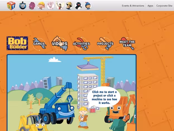Open the Videos saw menu item
Screen dimensions: 174x131
pos(60,44)
